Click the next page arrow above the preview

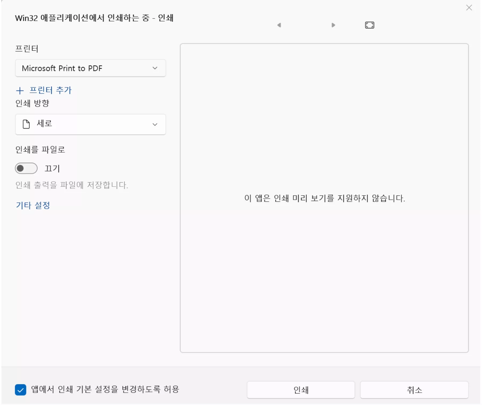coord(333,25)
